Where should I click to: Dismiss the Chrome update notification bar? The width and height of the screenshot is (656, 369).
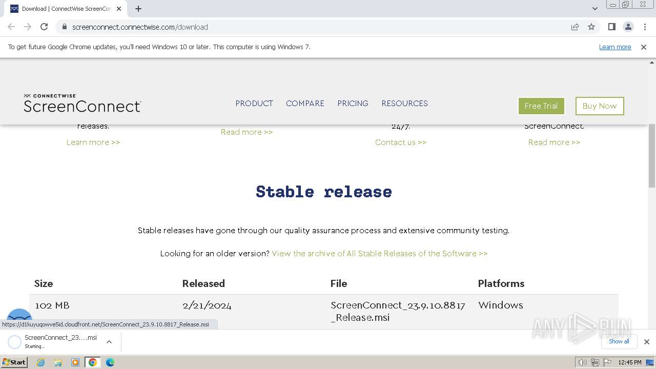[644, 47]
